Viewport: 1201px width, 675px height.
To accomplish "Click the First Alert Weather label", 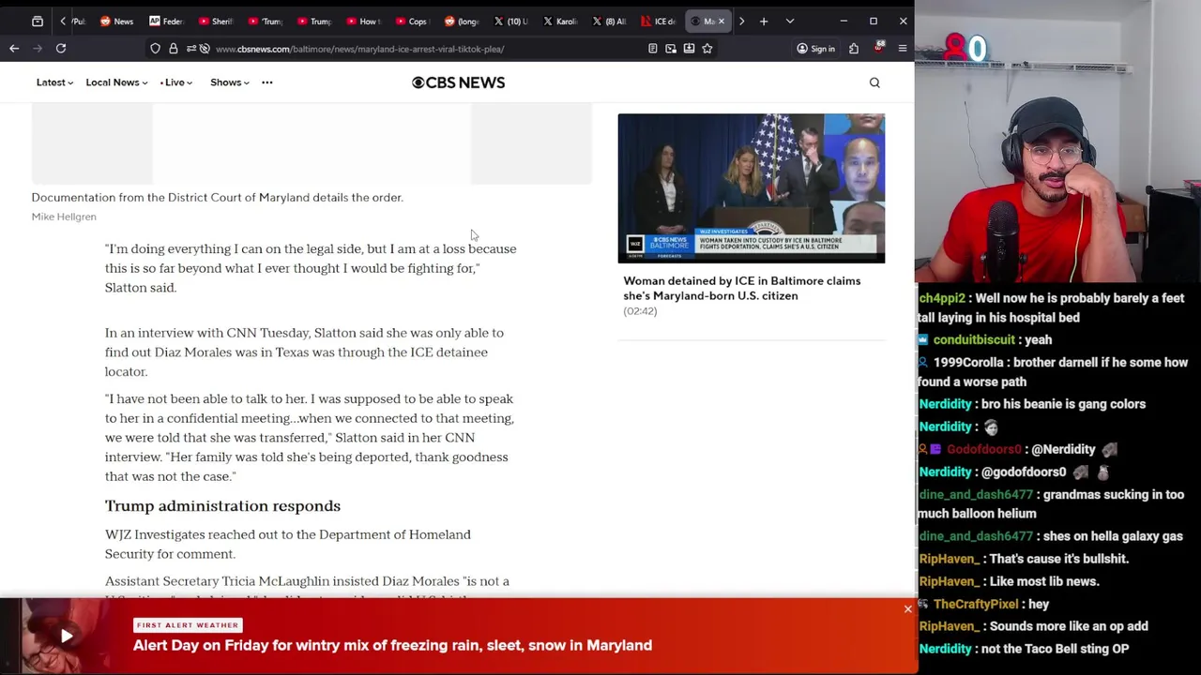I will click(188, 624).
